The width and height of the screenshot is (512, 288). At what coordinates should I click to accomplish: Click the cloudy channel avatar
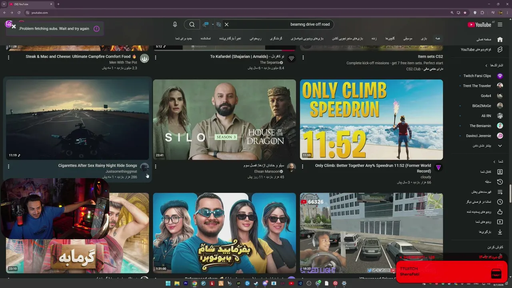coord(438,167)
